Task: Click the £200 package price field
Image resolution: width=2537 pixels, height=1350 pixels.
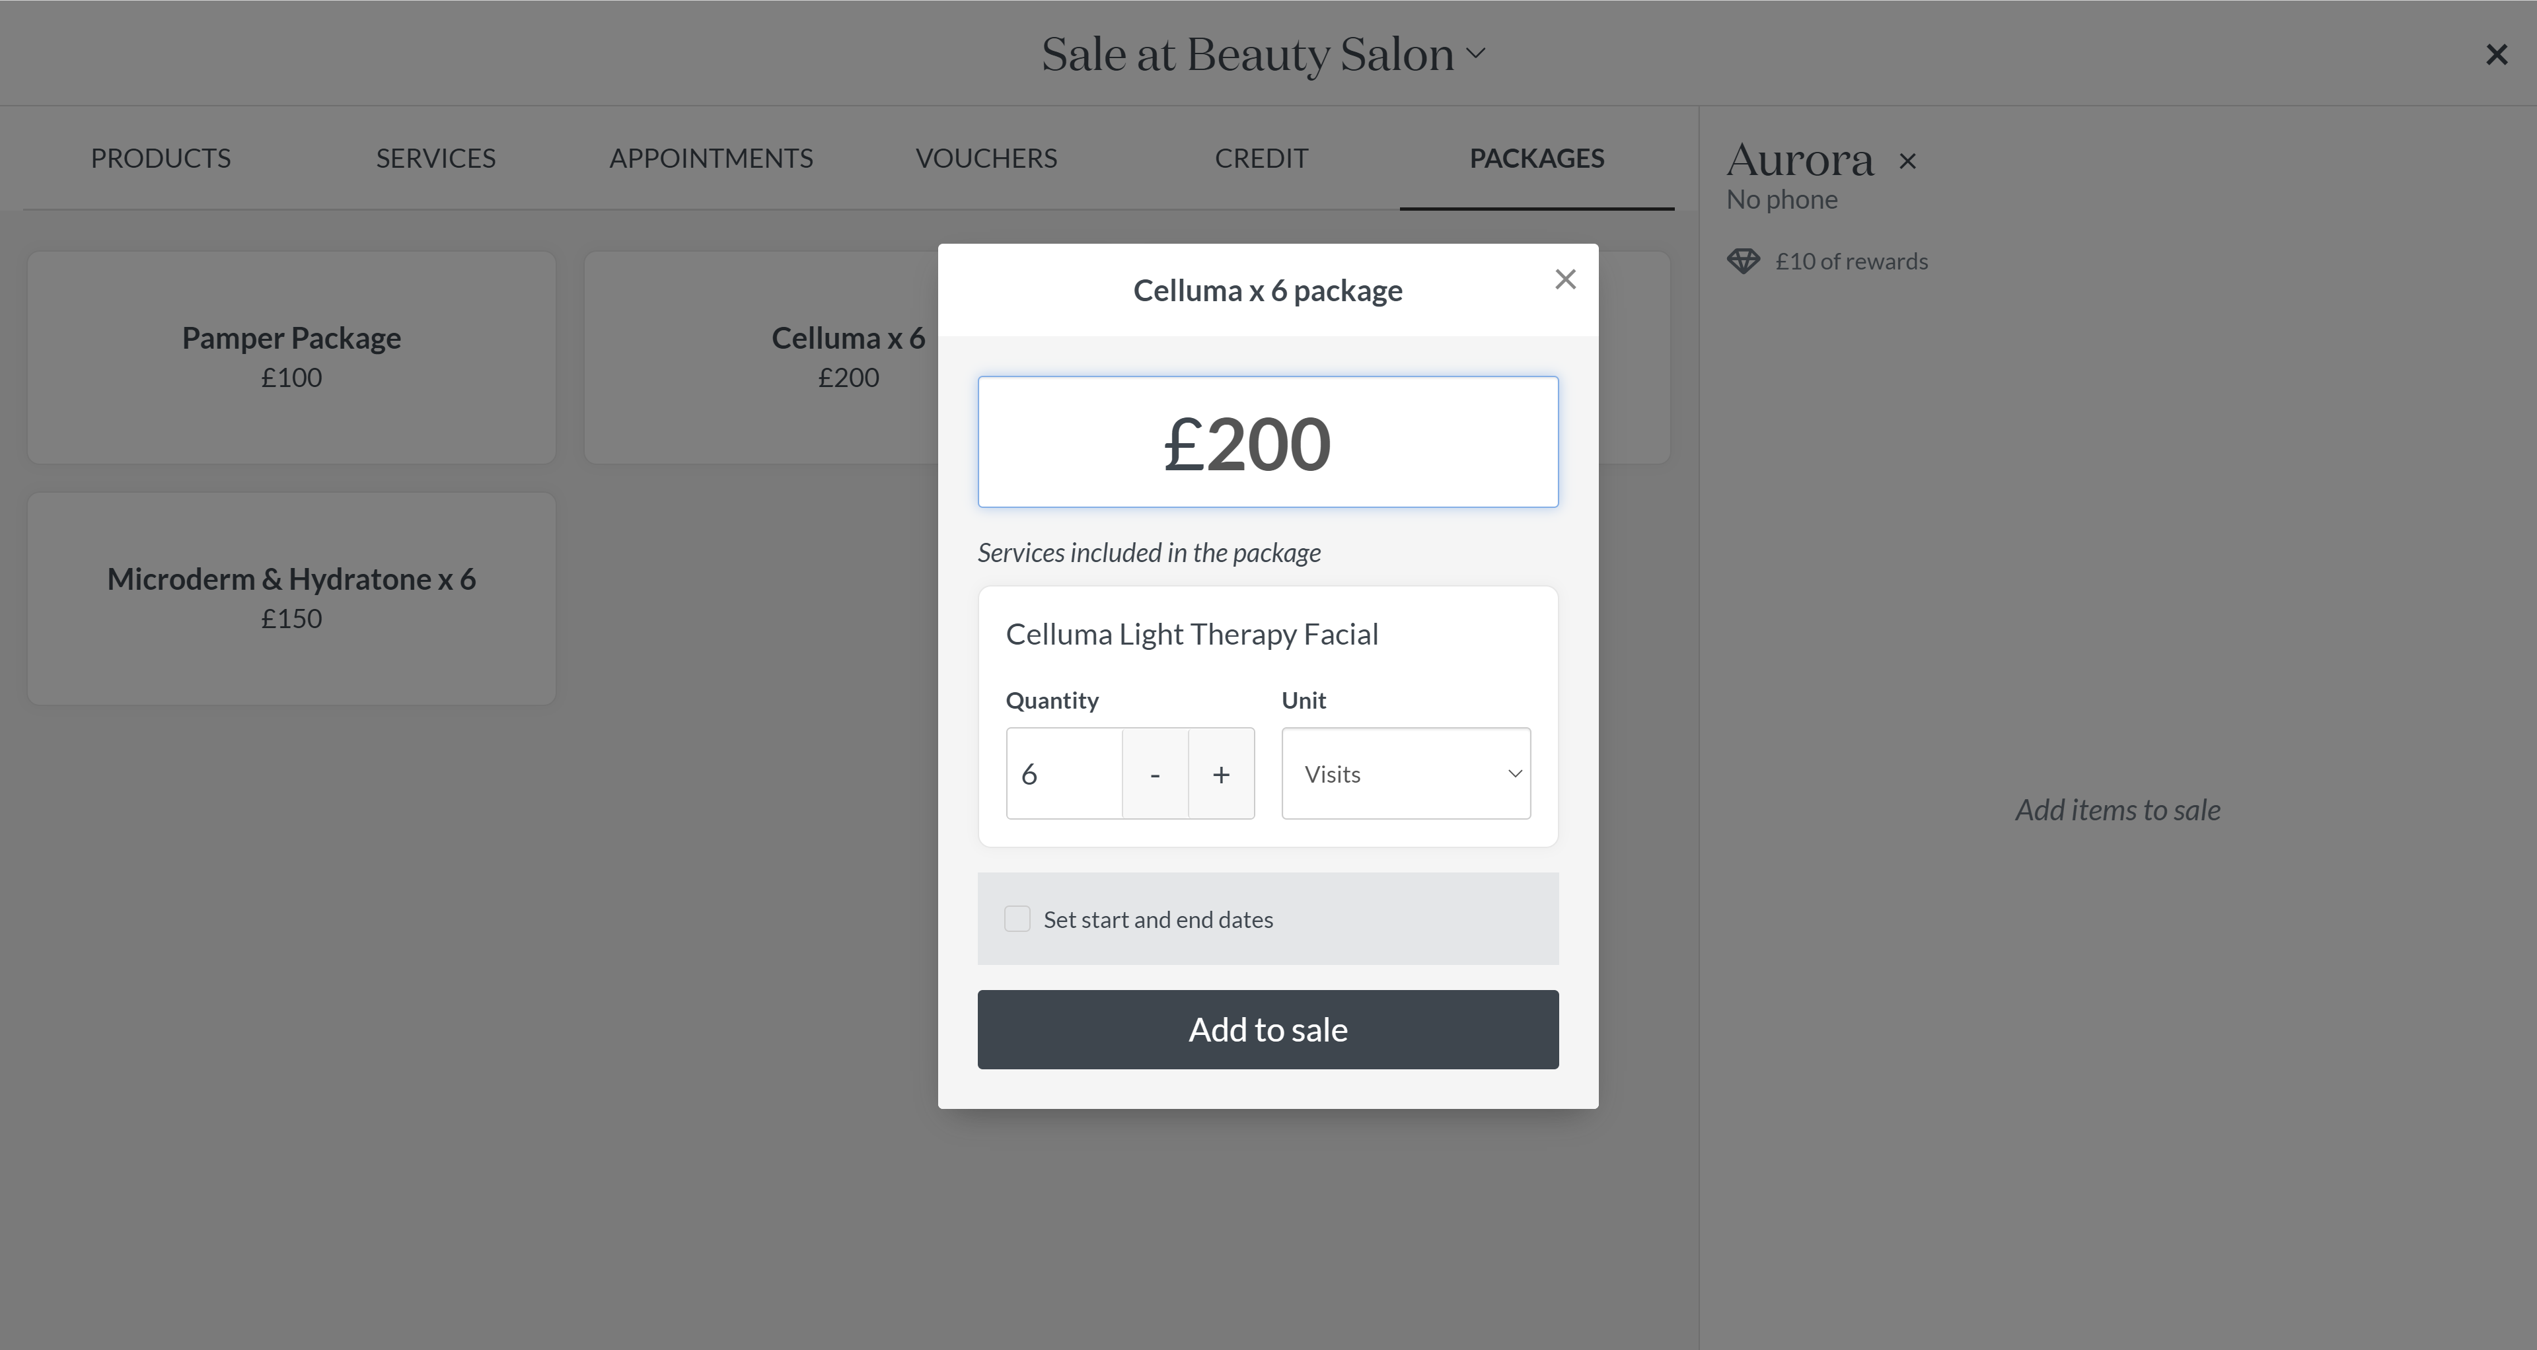Action: coord(1268,442)
